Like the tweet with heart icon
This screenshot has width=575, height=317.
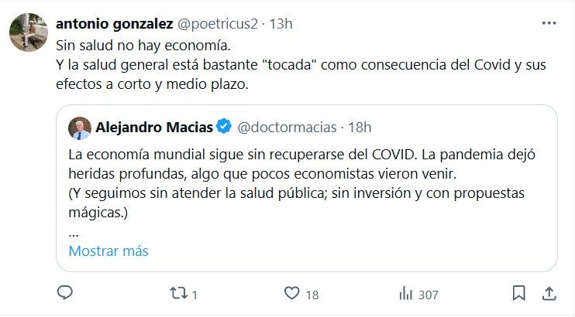pyautogui.click(x=291, y=294)
